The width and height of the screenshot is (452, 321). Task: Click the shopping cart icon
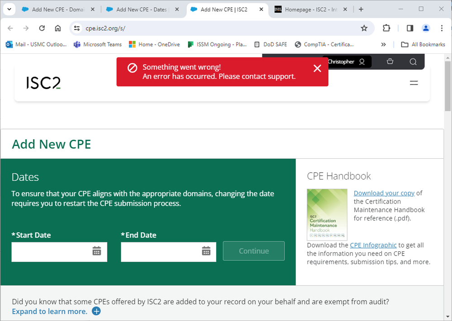(x=390, y=62)
